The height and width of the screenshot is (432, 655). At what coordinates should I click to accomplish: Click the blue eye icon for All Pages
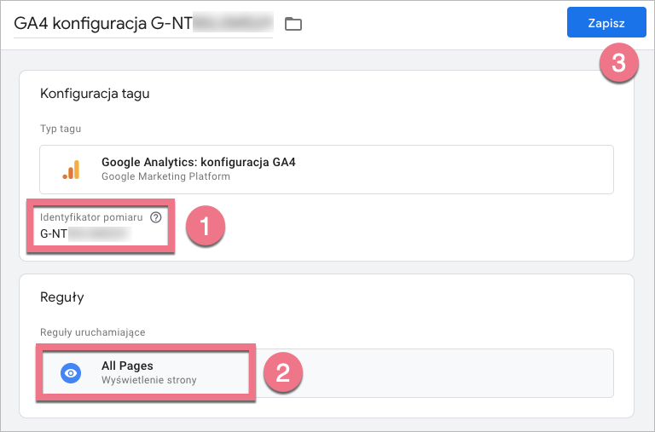[71, 372]
